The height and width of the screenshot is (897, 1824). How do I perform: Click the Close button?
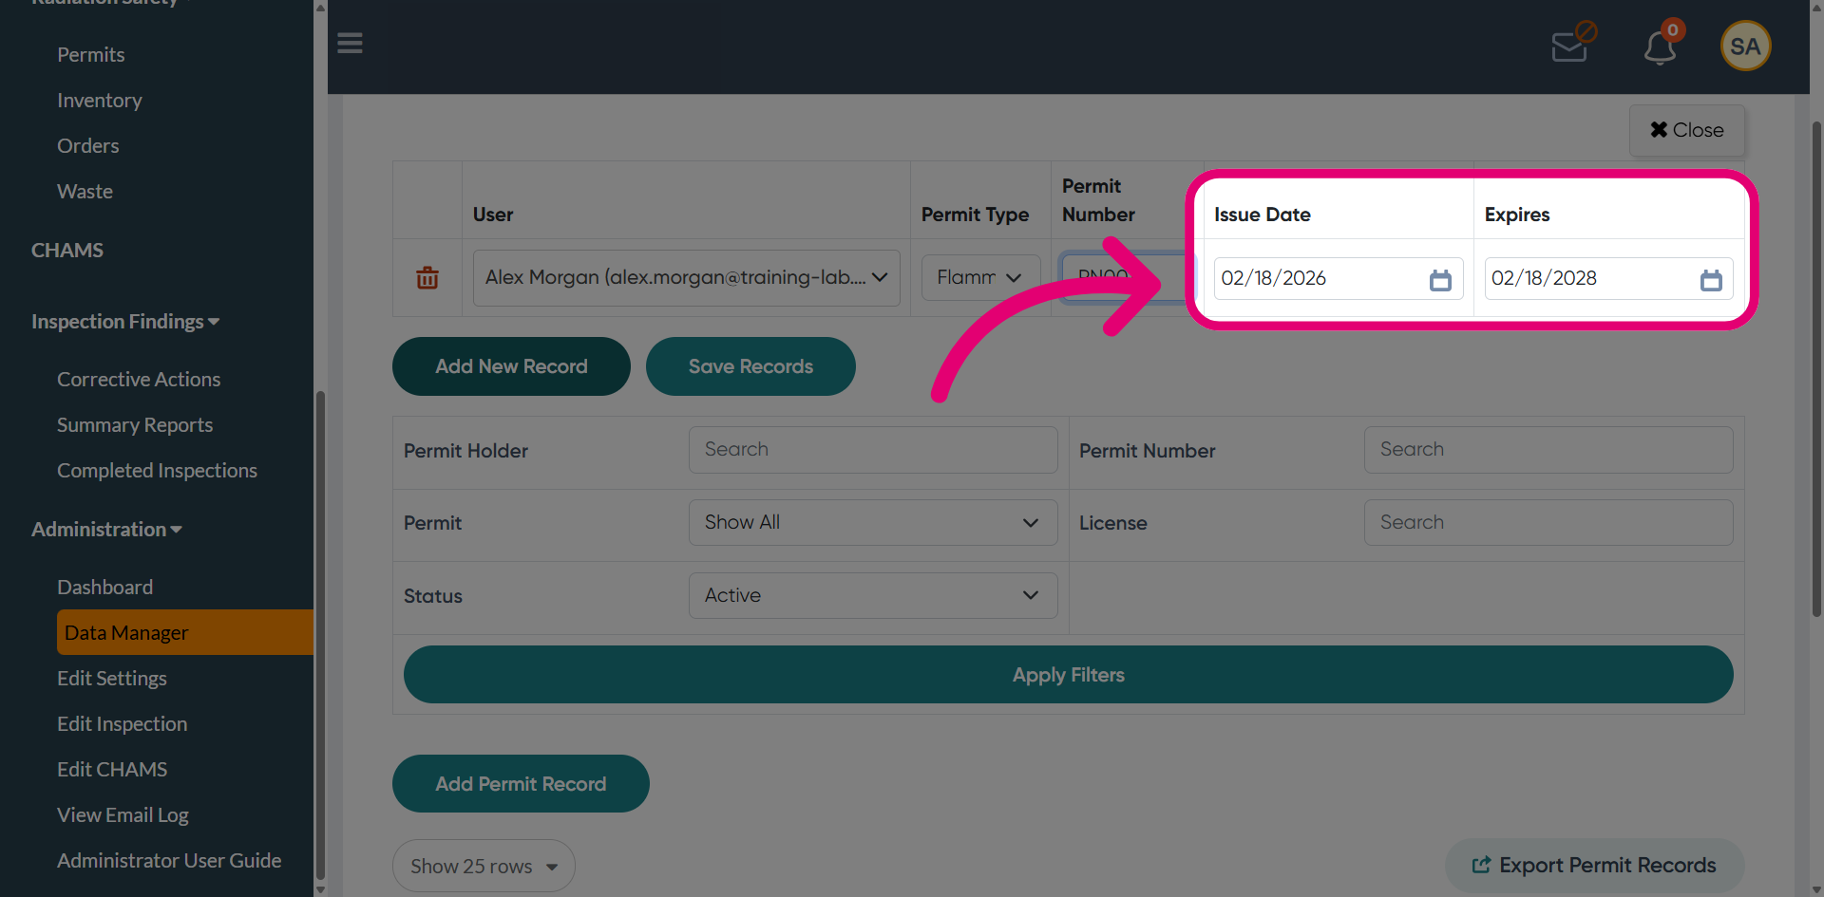[1687, 130]
